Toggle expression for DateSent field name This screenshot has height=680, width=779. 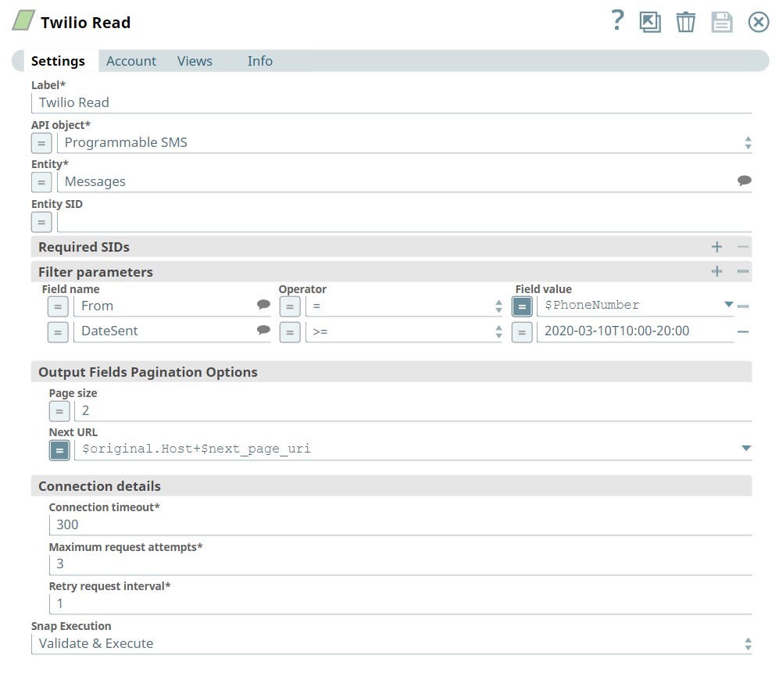[x=58, y=332]
